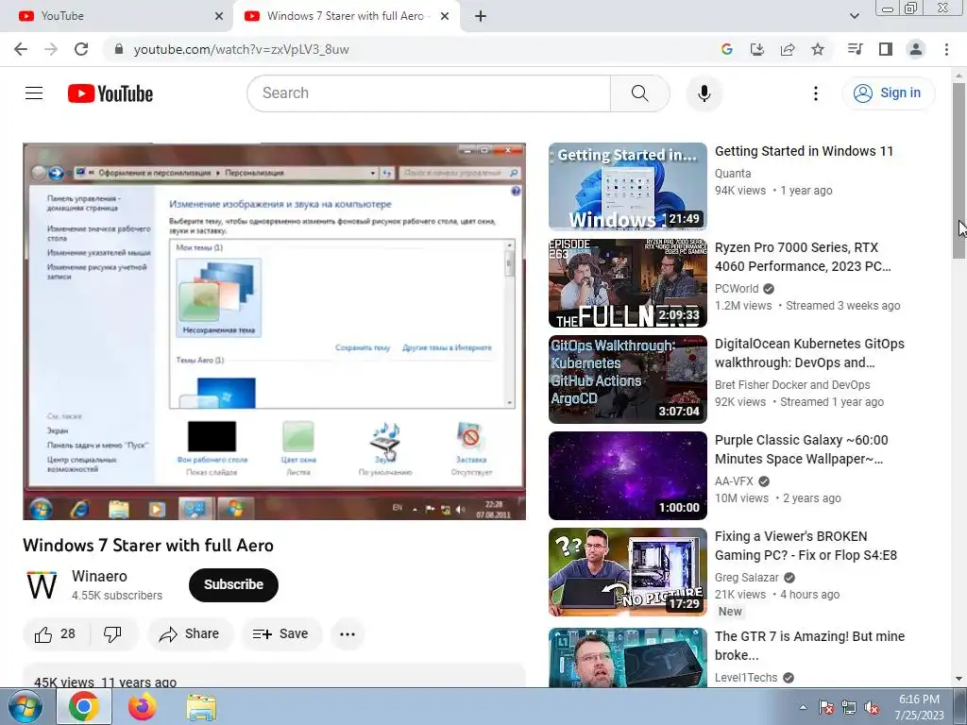The height and width of the screenshot is (725, 967).
Task: Open the Chrome profile avatar
Action: coord(916,49)
